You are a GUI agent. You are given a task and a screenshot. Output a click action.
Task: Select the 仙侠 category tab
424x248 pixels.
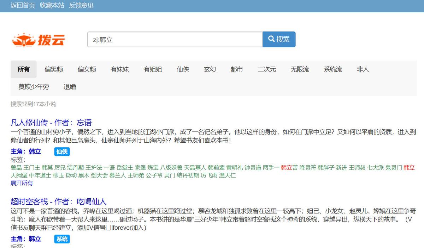click(183, 69)
